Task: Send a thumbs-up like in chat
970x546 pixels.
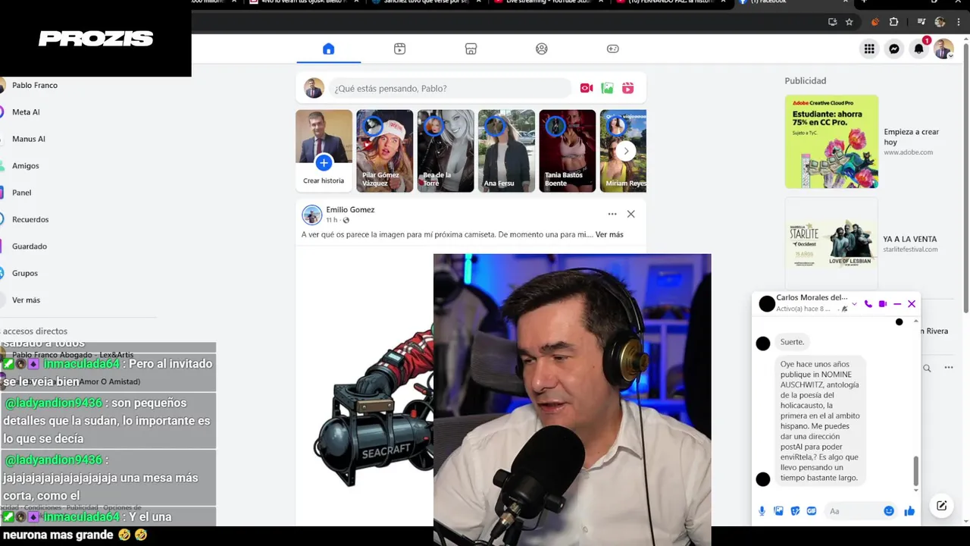Action: tap(909, 511)
